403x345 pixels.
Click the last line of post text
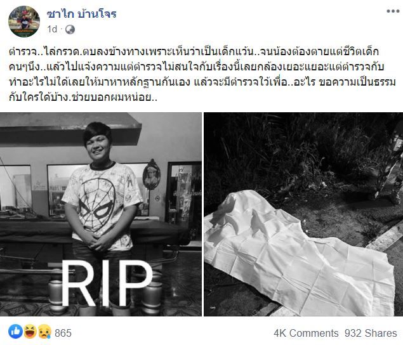(x=83, y=98)
